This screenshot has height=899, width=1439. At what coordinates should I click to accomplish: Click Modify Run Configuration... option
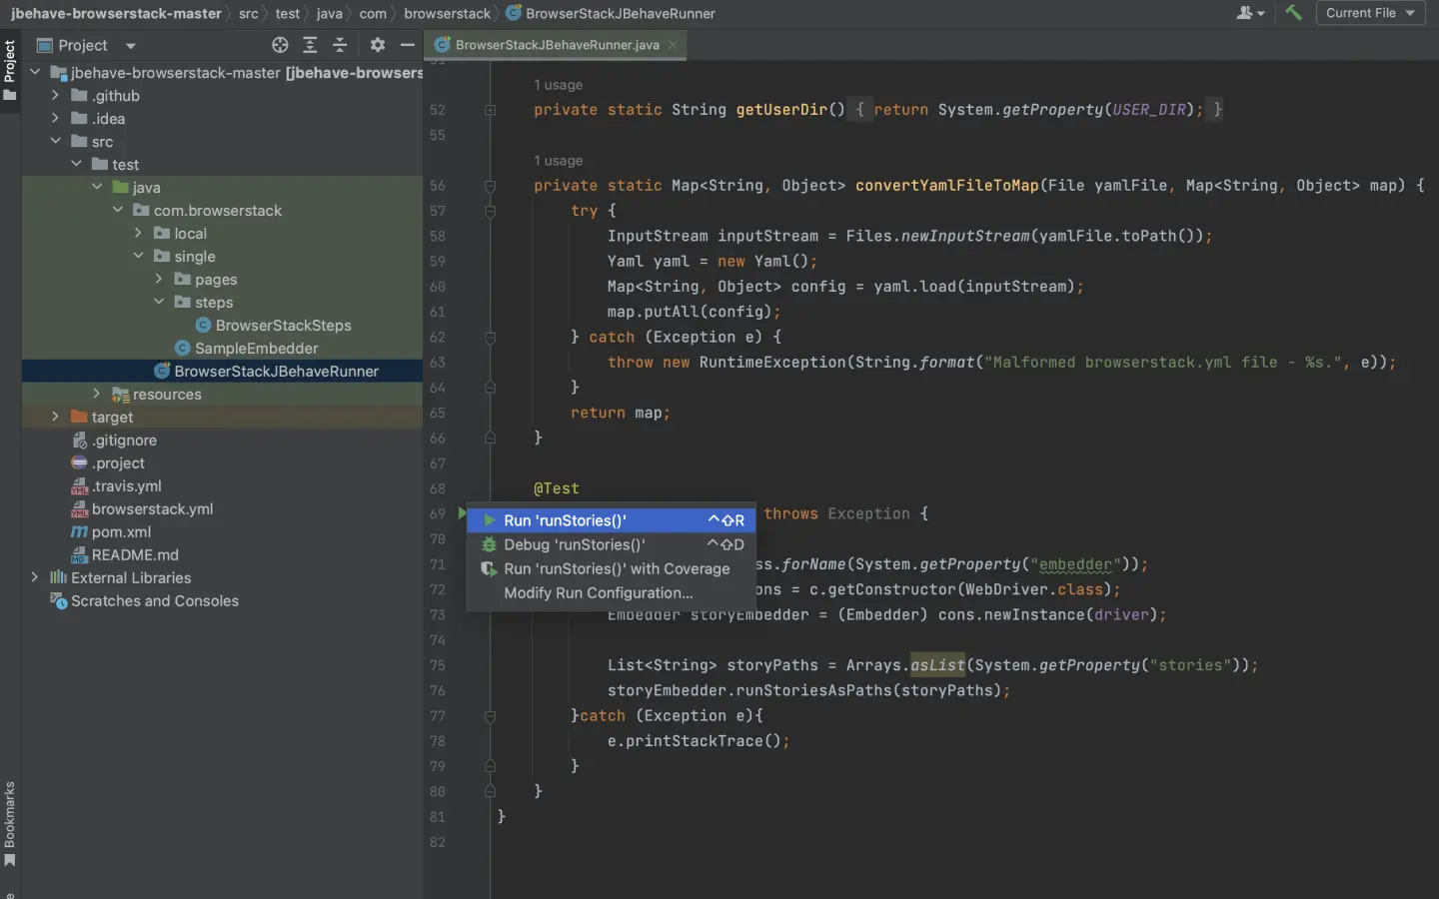(598, 592)
